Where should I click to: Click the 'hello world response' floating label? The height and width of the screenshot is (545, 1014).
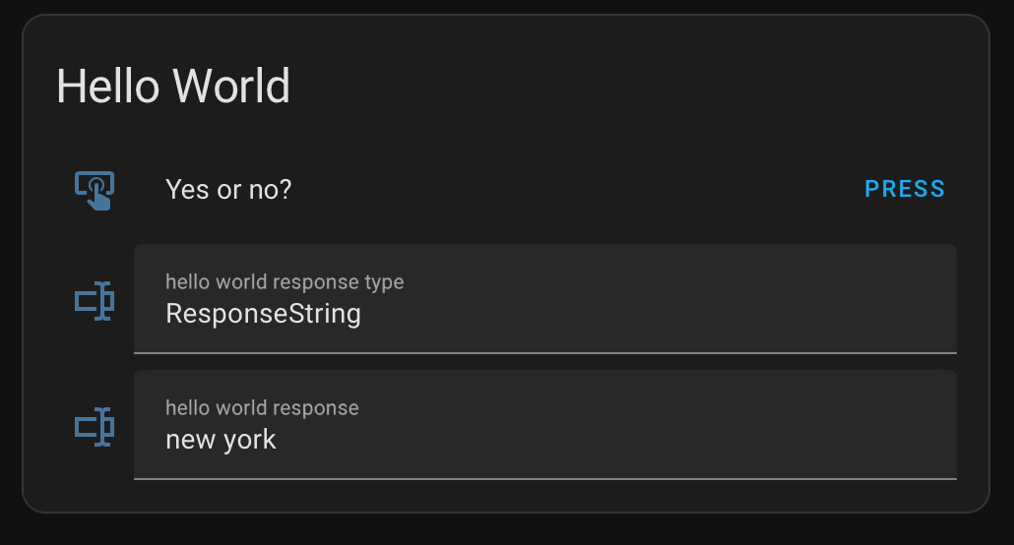click(x=262, y=408)
